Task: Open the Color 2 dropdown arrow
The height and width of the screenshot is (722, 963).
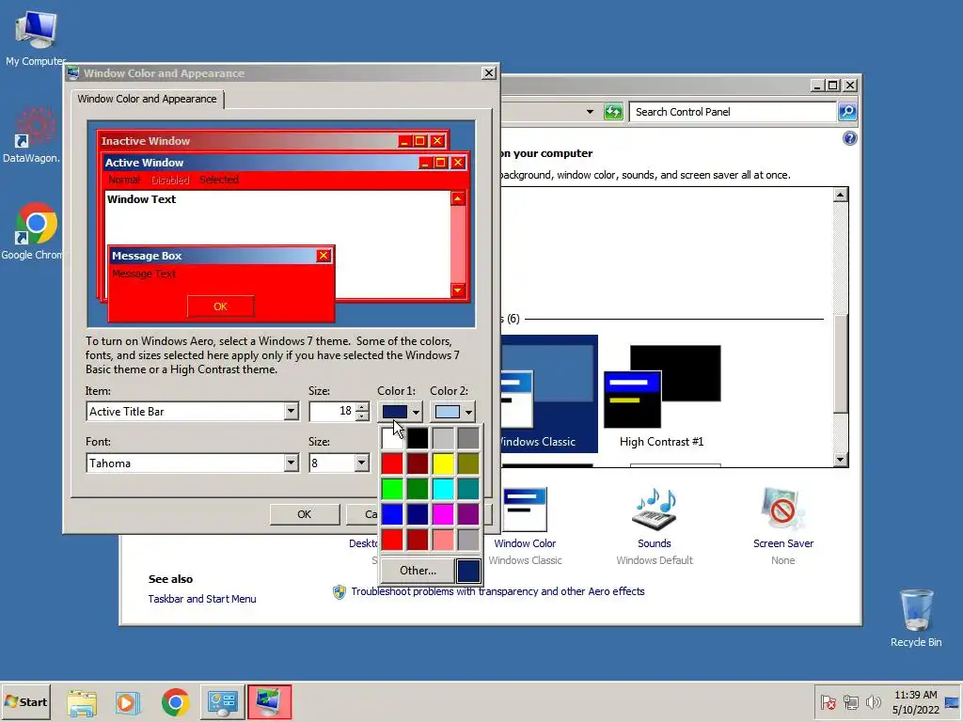Action: pyautogui.click(x=468, y=412)
